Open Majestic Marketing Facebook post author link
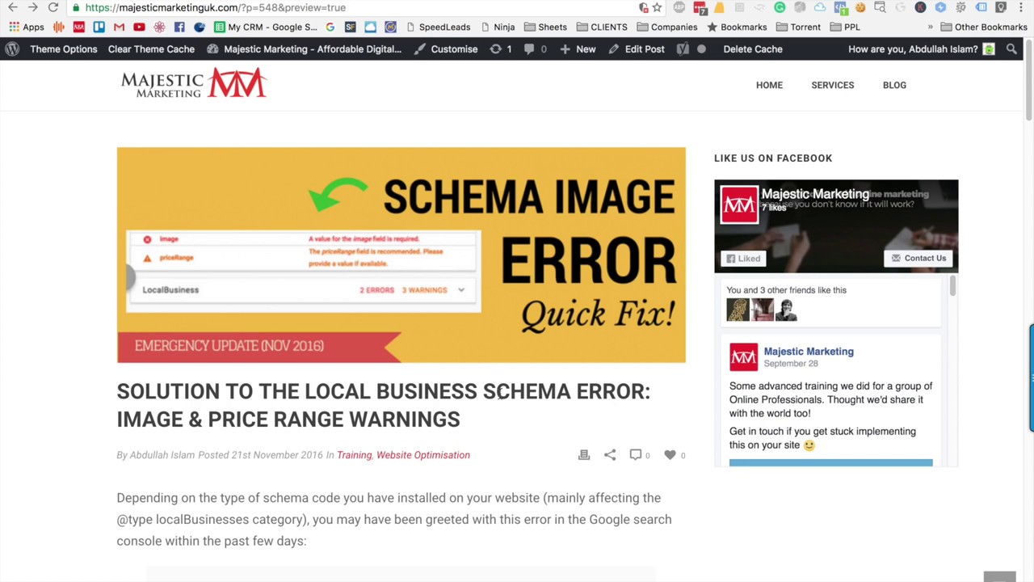 (x=809, y=352)
